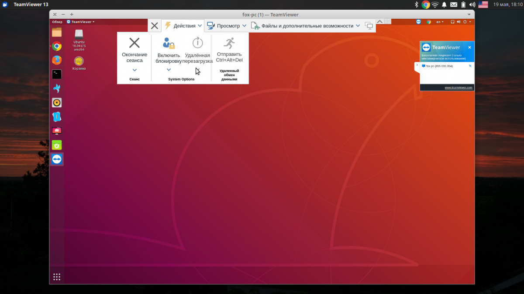Collapse the TeamViewer side panel arrow

(x=417, y=65)
